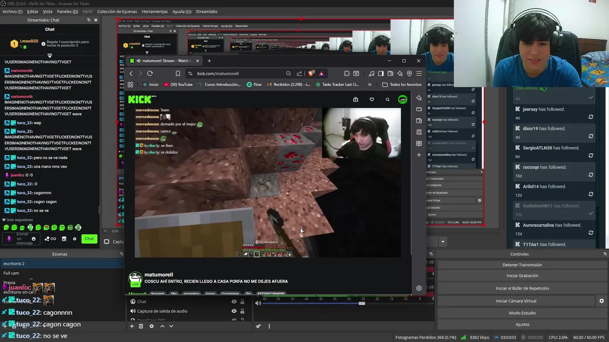The image size is (609, 342).
Task: Open Kick browse clips icon
Action: [x=355, y=99]
